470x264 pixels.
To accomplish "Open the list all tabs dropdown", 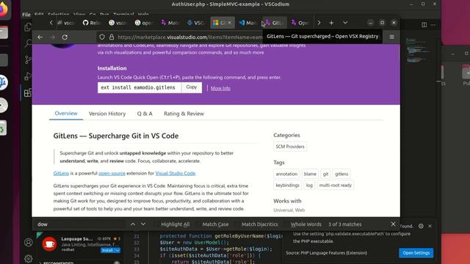I will [345, 23].
